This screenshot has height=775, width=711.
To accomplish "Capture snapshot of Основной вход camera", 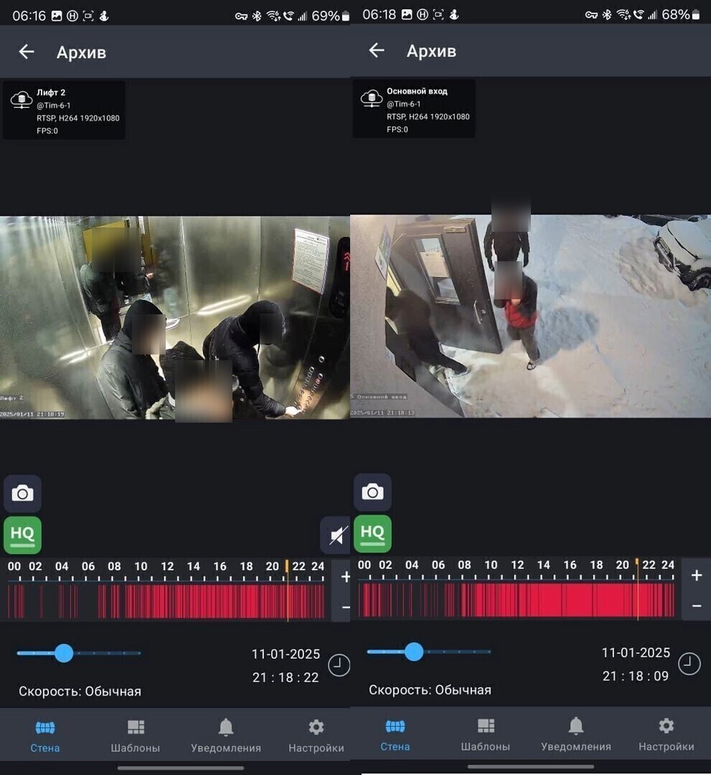I will tap(372, 492).
